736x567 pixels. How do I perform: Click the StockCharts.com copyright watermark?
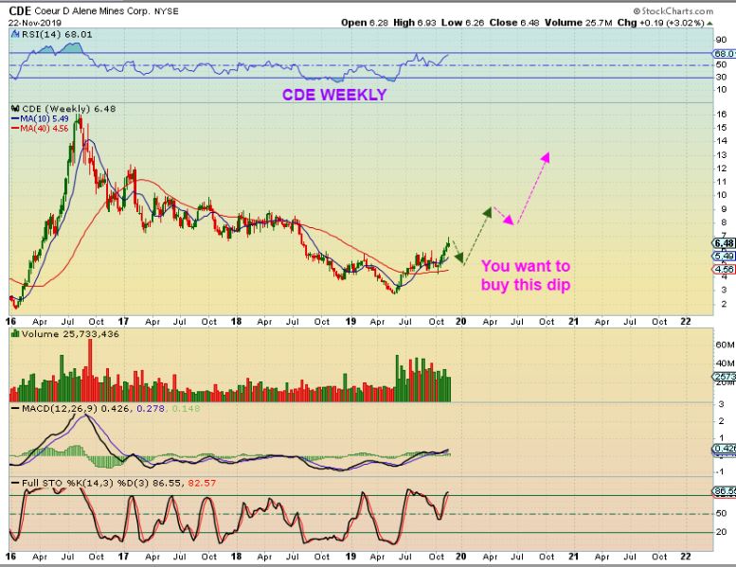673,10
